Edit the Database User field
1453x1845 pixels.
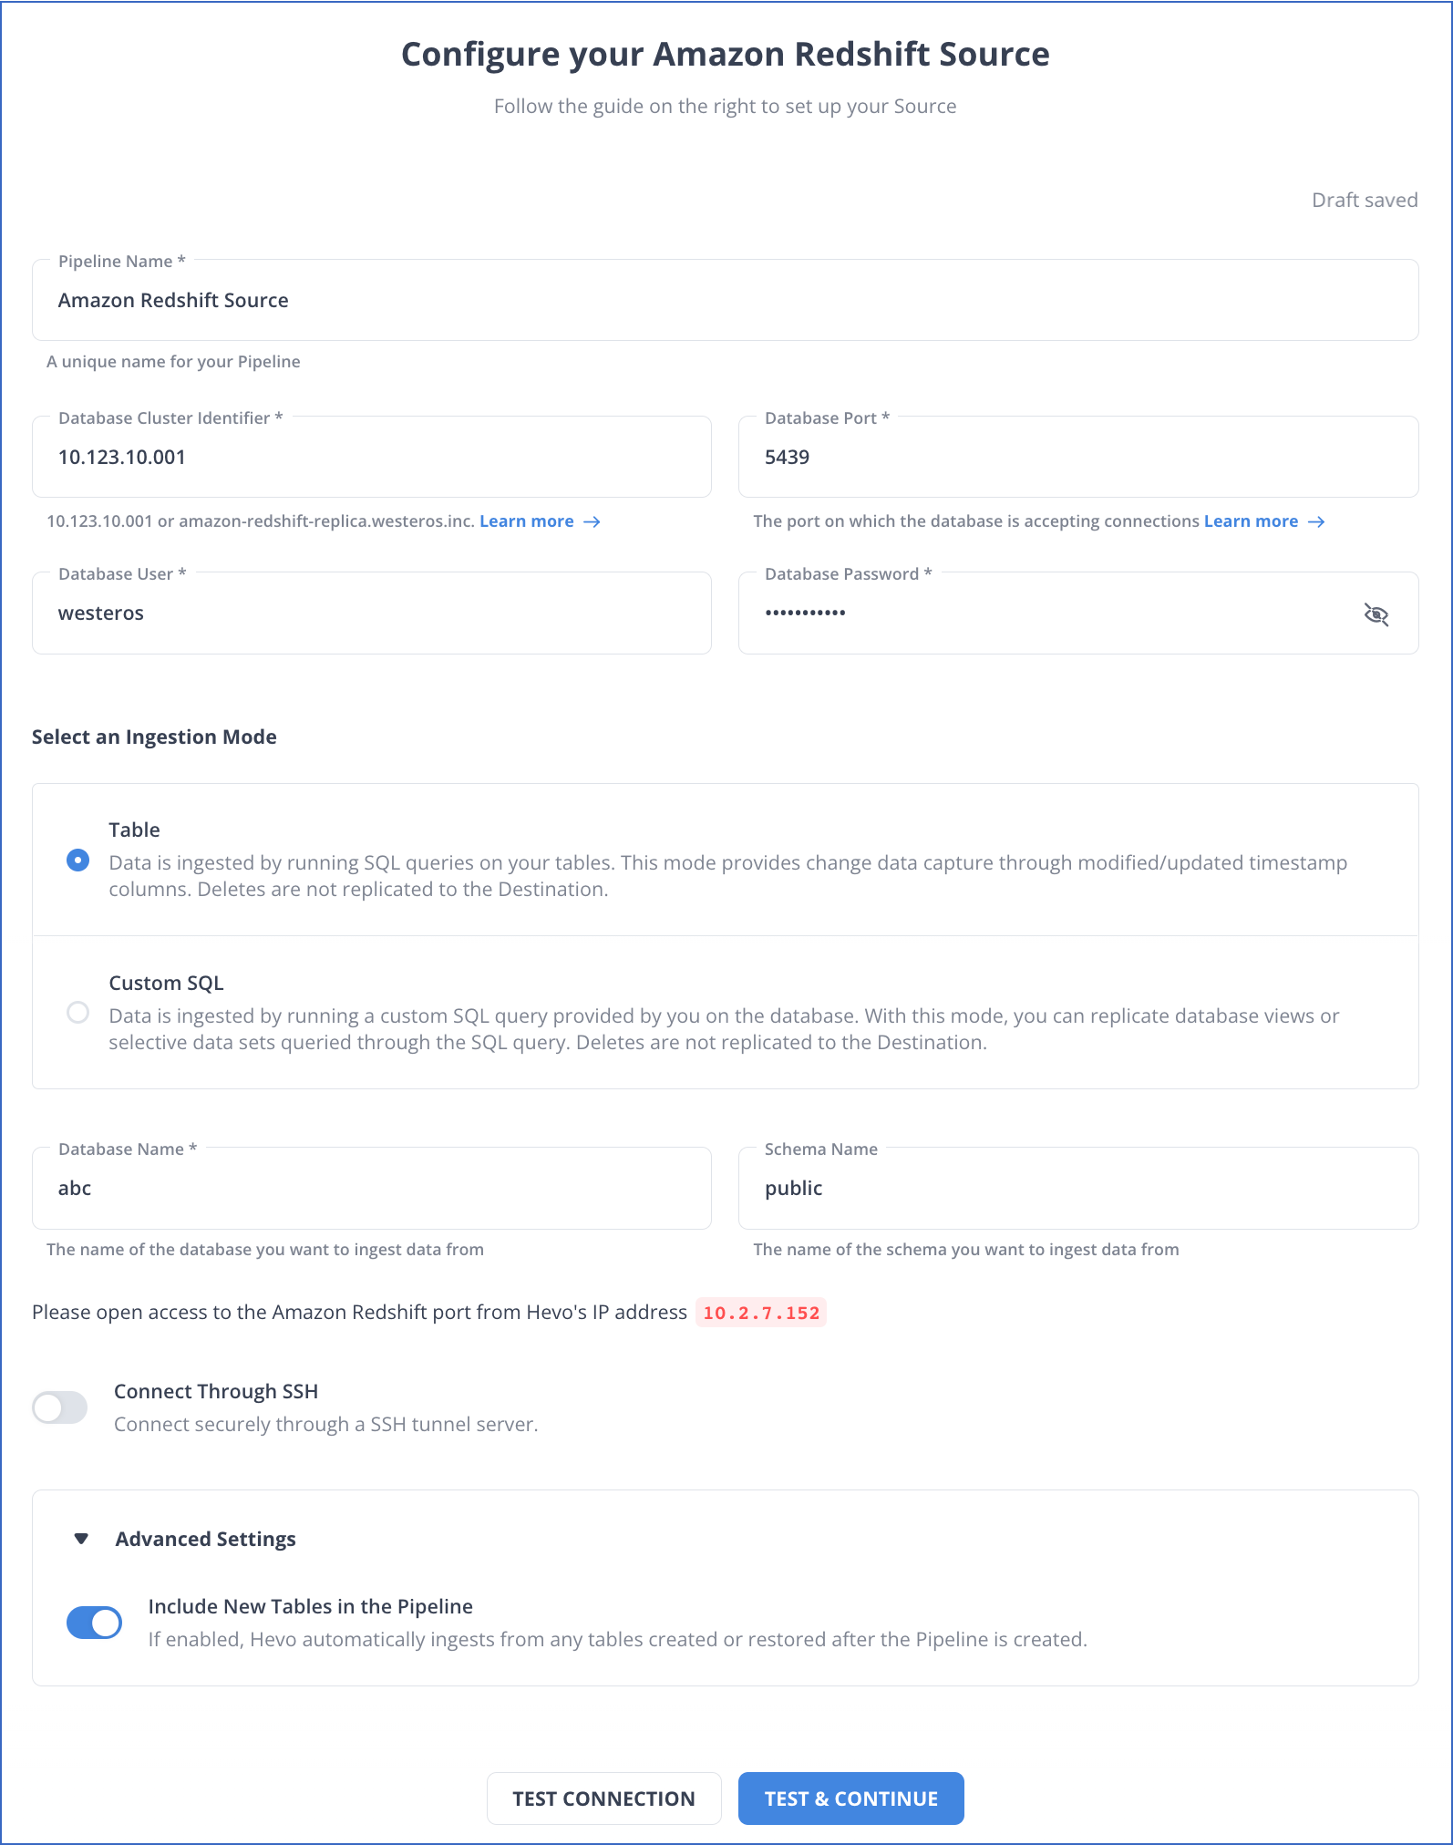coord(372,613)
